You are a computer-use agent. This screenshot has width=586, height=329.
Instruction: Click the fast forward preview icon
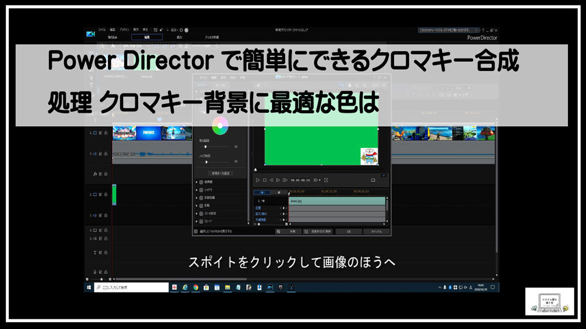pos(285,180)
